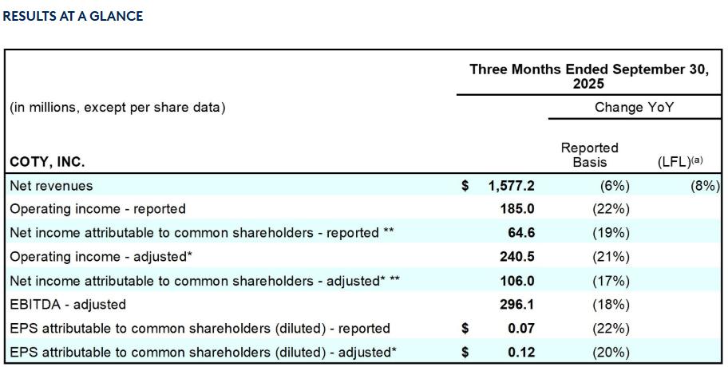
Task: Click the 106.0 adjusted net income
Action: point(517,281)
